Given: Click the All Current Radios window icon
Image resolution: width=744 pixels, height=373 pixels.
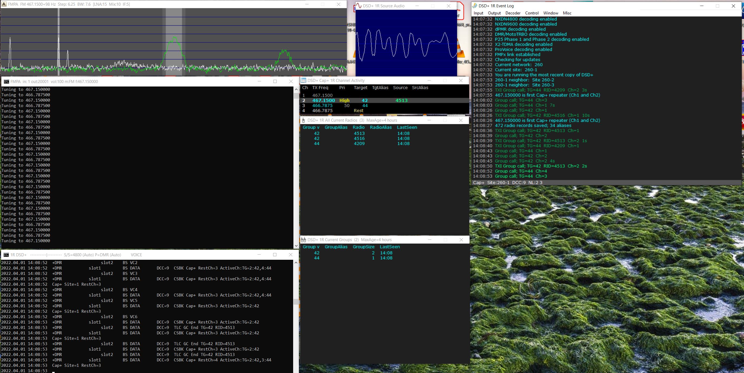Looking at the screenshot, I should pos(303,120).
